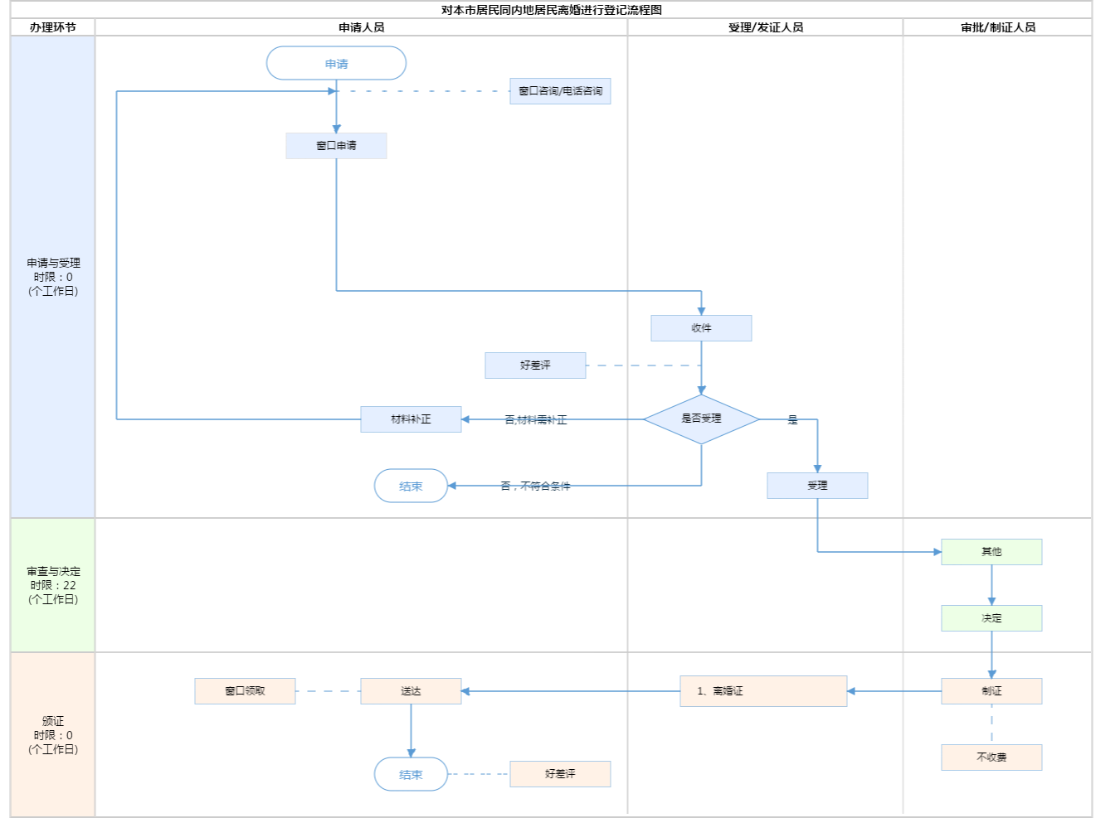
Task: Click the 送达 delivery box
Action: pos(411,691)
